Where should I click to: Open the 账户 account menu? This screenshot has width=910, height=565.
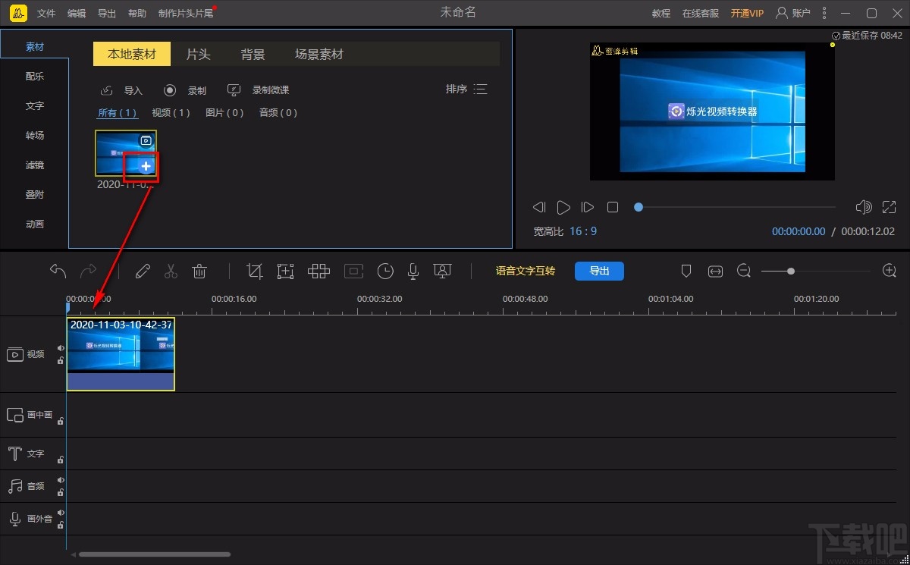792,13
